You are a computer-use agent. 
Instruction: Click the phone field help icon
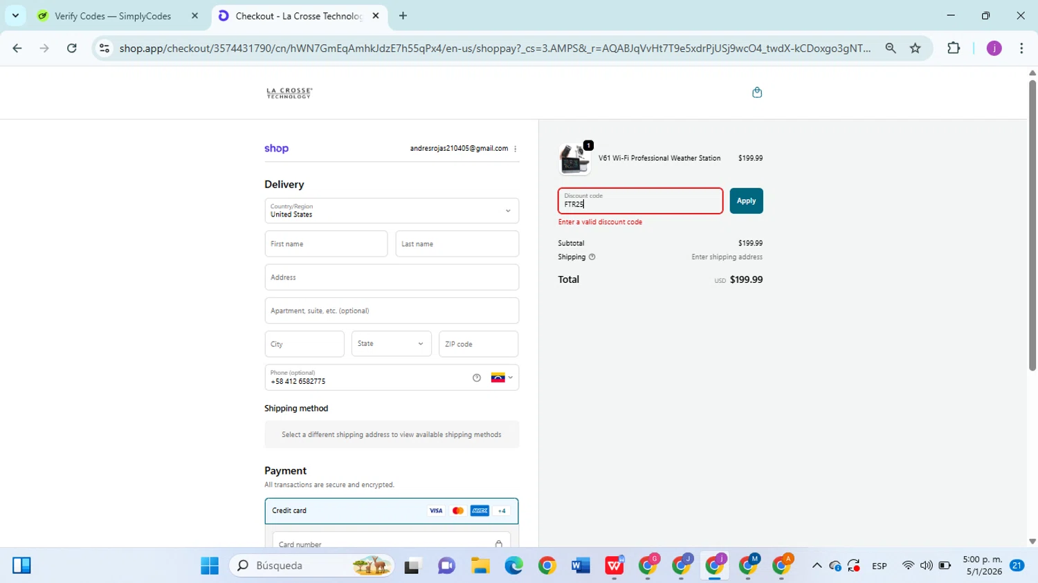pyautogui.click(x=477, y=378)
